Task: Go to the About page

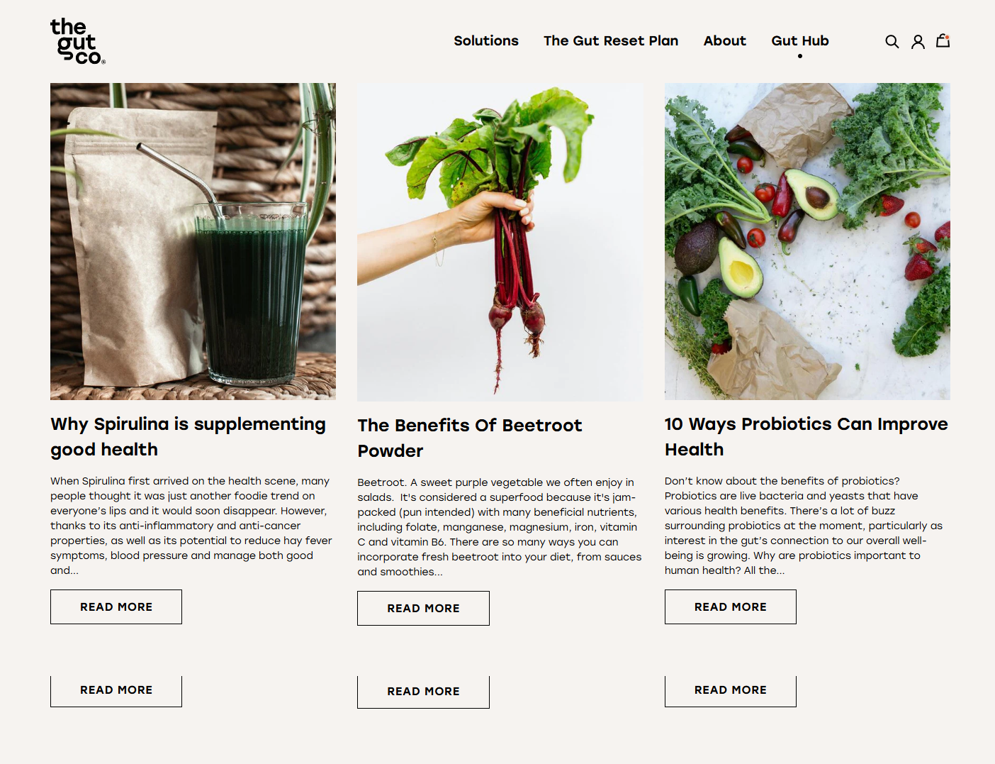Action: 725,41
